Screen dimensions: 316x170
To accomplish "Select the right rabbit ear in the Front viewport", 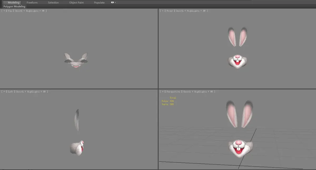I will click(x=243, y=37).
